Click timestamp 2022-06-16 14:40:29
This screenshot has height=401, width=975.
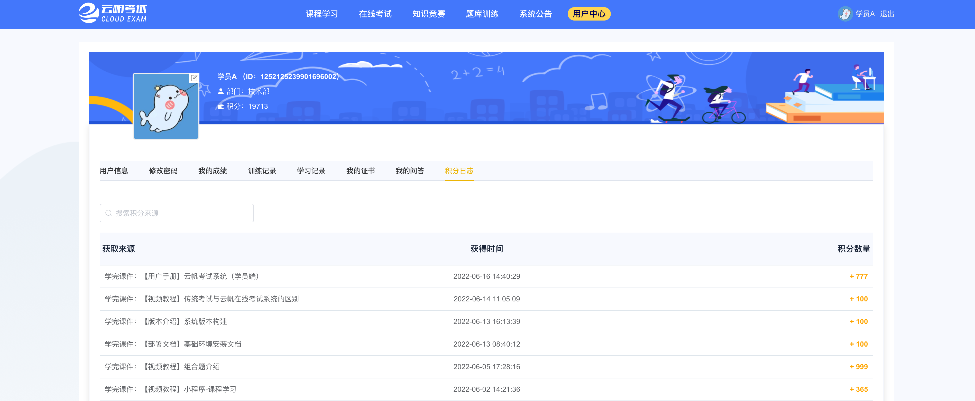[487, 277]
